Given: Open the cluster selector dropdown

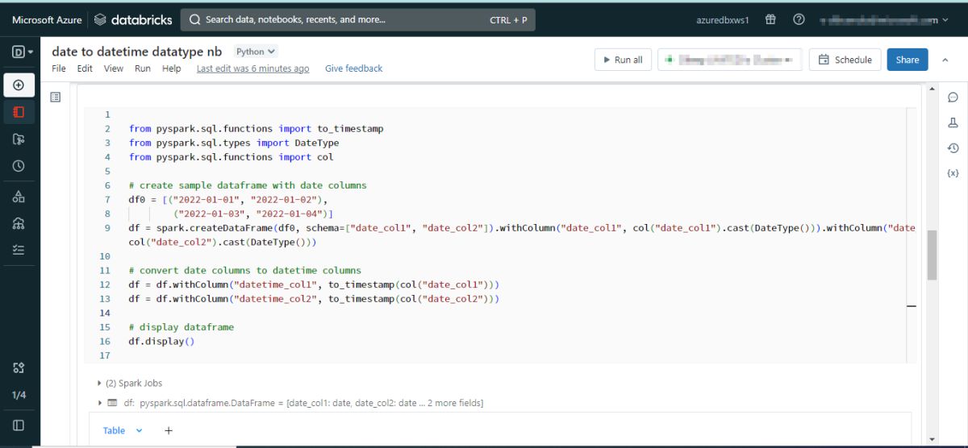Looking at the screenshot, I should 730,60.
